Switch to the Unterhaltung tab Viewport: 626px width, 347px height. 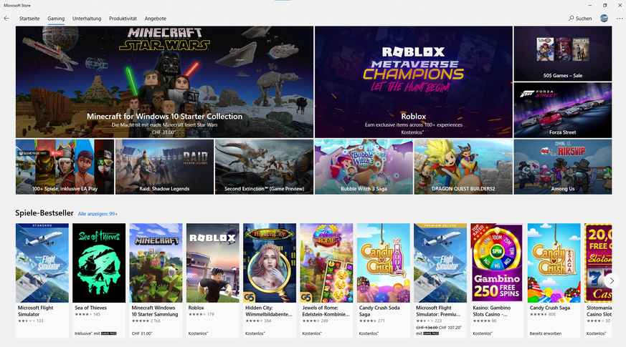click(87, 19)
